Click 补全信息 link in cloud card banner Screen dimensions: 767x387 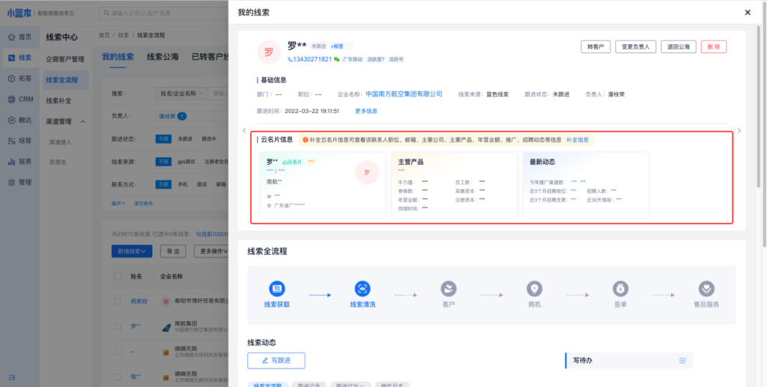[x=577, y=140]
